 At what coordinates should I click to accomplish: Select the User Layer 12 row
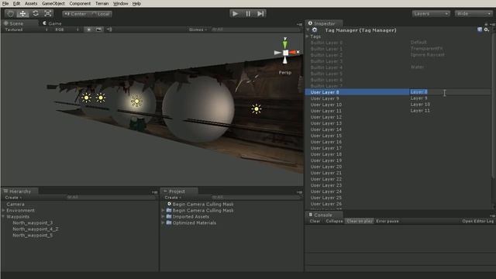pyautogui.click(x=398, y=117)
